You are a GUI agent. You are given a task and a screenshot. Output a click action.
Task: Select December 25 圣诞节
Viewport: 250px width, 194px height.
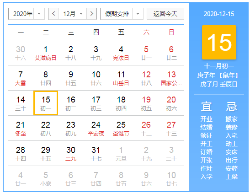[121, 128]
